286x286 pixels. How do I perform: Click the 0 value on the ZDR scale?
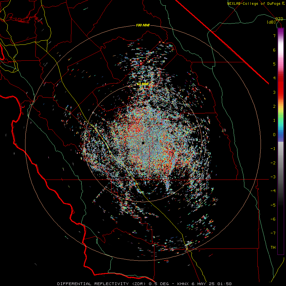(x=274, y=135)
